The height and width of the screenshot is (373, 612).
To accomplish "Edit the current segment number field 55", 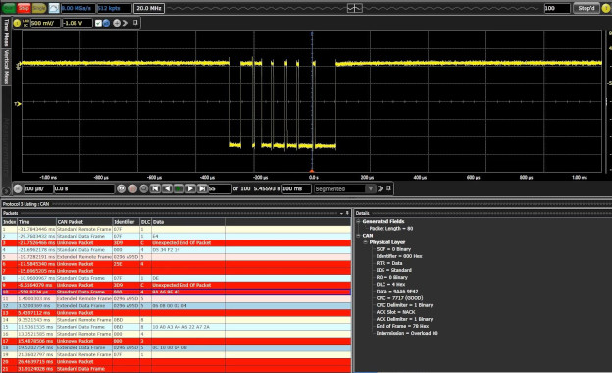I will point(220,189).
